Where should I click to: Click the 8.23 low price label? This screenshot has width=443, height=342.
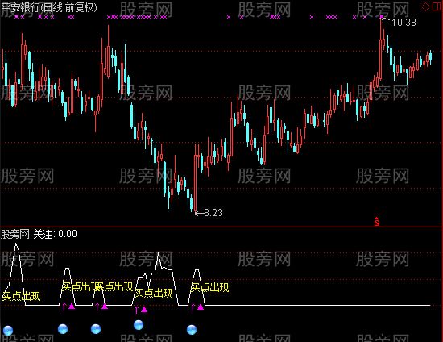[x=213, y=213]
